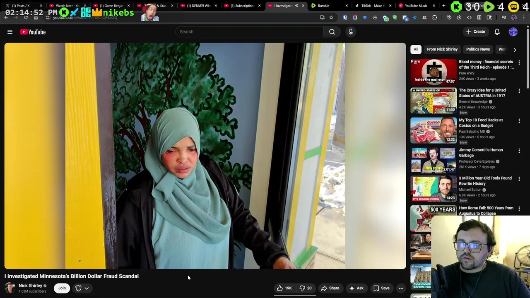530x298 pixels.
Task: Open 3 Million Year-Old Tools thumbnail
Action: 434,188
